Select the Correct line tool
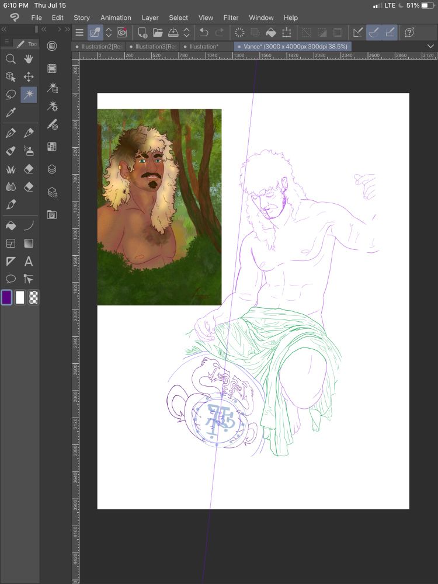 pyautogui.click(x=29, y=279)
